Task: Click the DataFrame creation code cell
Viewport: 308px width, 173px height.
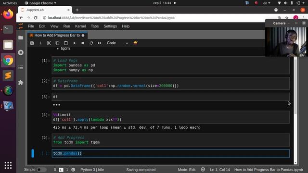Action: point(171,83)
